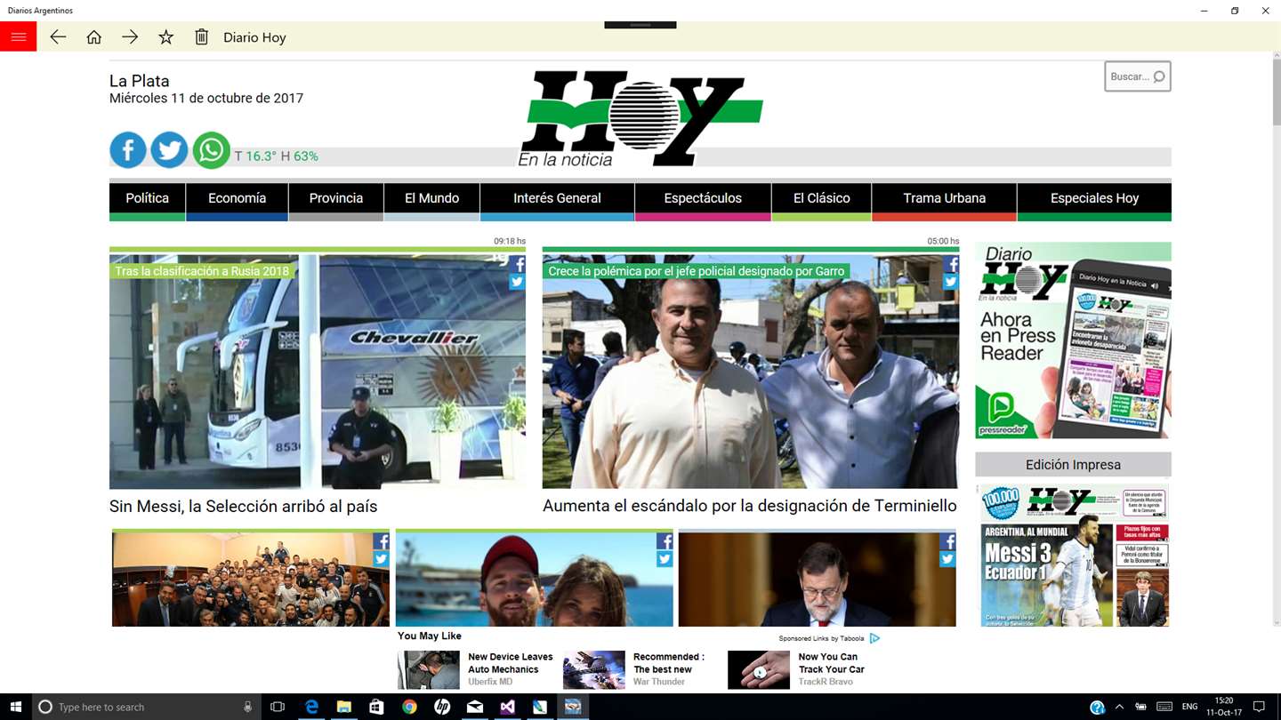The width and height of the screenshot is (1281, 720).
Task: Click the trash can icon
Action: point(202,36)
